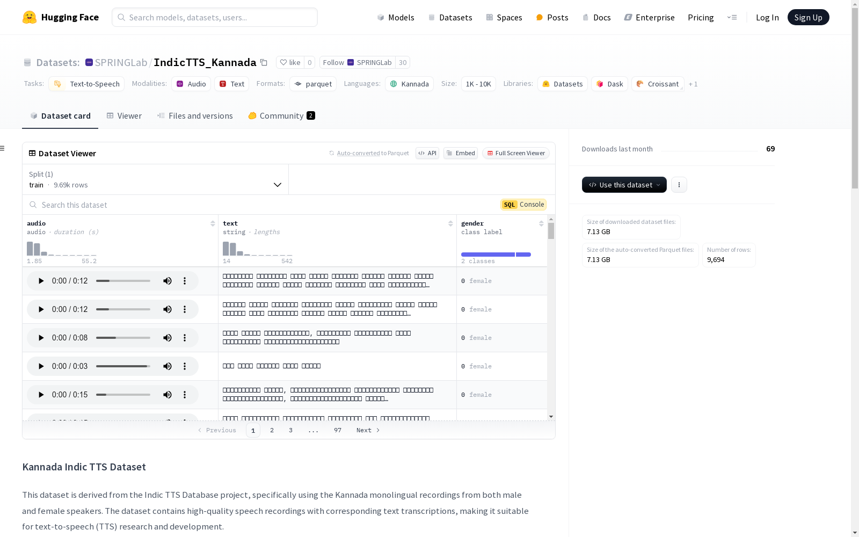Open more options for 0:15 audio player
This screenshot has width=859, height=537.
[185, 395]
